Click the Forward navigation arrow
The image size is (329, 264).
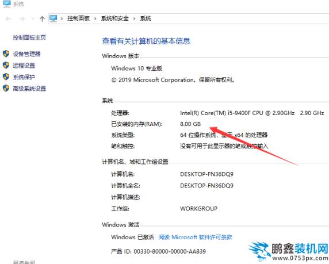[x=22, y=19]
